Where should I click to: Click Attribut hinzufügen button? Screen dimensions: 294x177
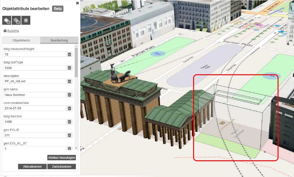click(62, 158)
